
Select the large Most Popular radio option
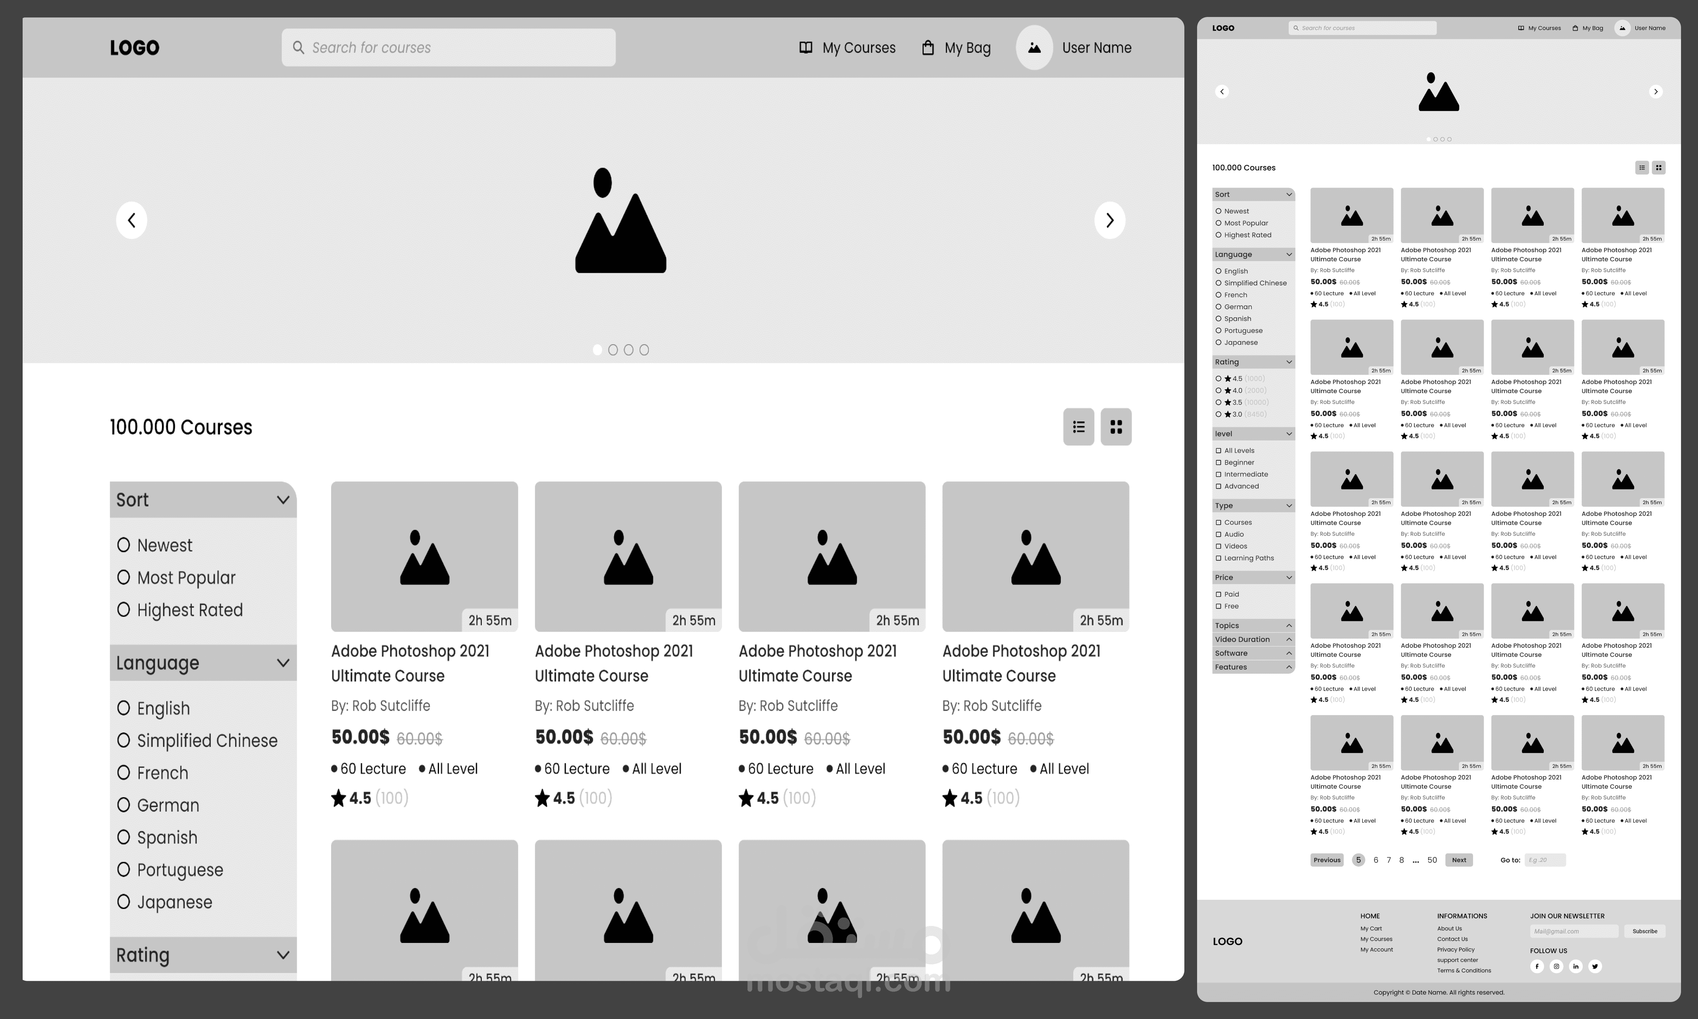pos(123,577)
